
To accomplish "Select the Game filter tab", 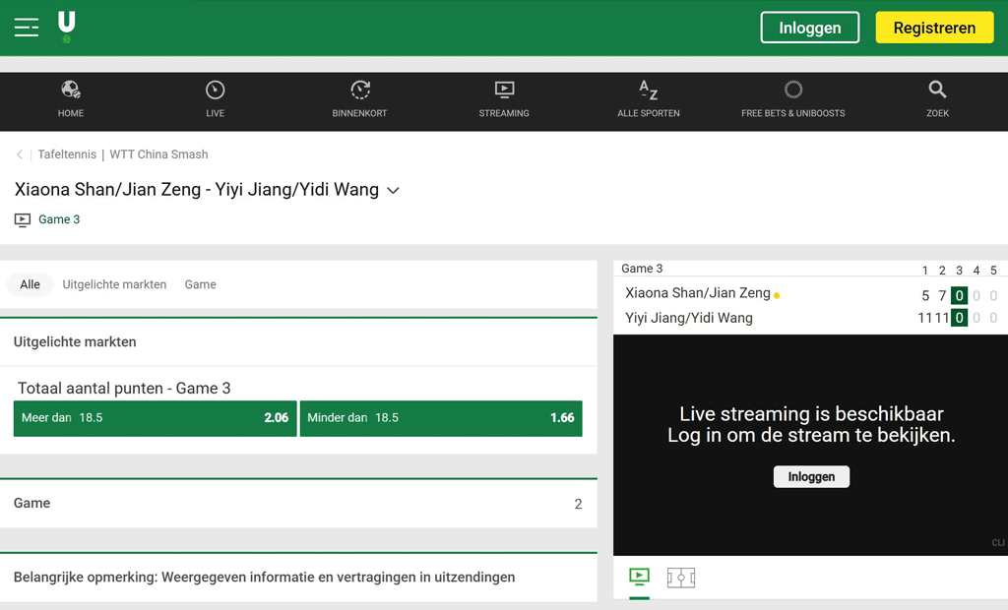I will tap(200, 284).
